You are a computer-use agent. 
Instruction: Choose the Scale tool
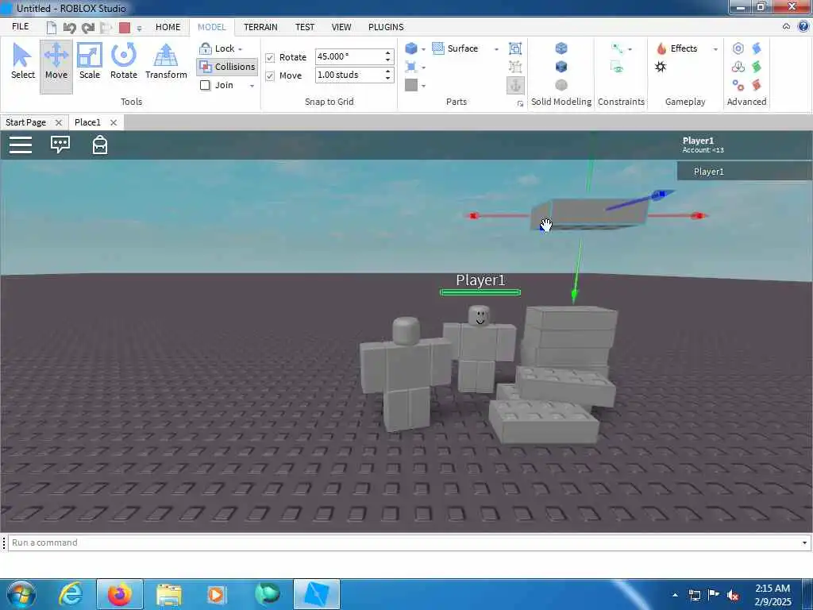coord(89,62)
